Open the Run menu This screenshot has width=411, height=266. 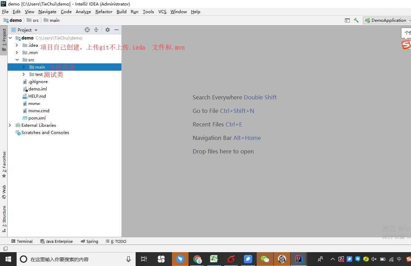click(135, 11)
